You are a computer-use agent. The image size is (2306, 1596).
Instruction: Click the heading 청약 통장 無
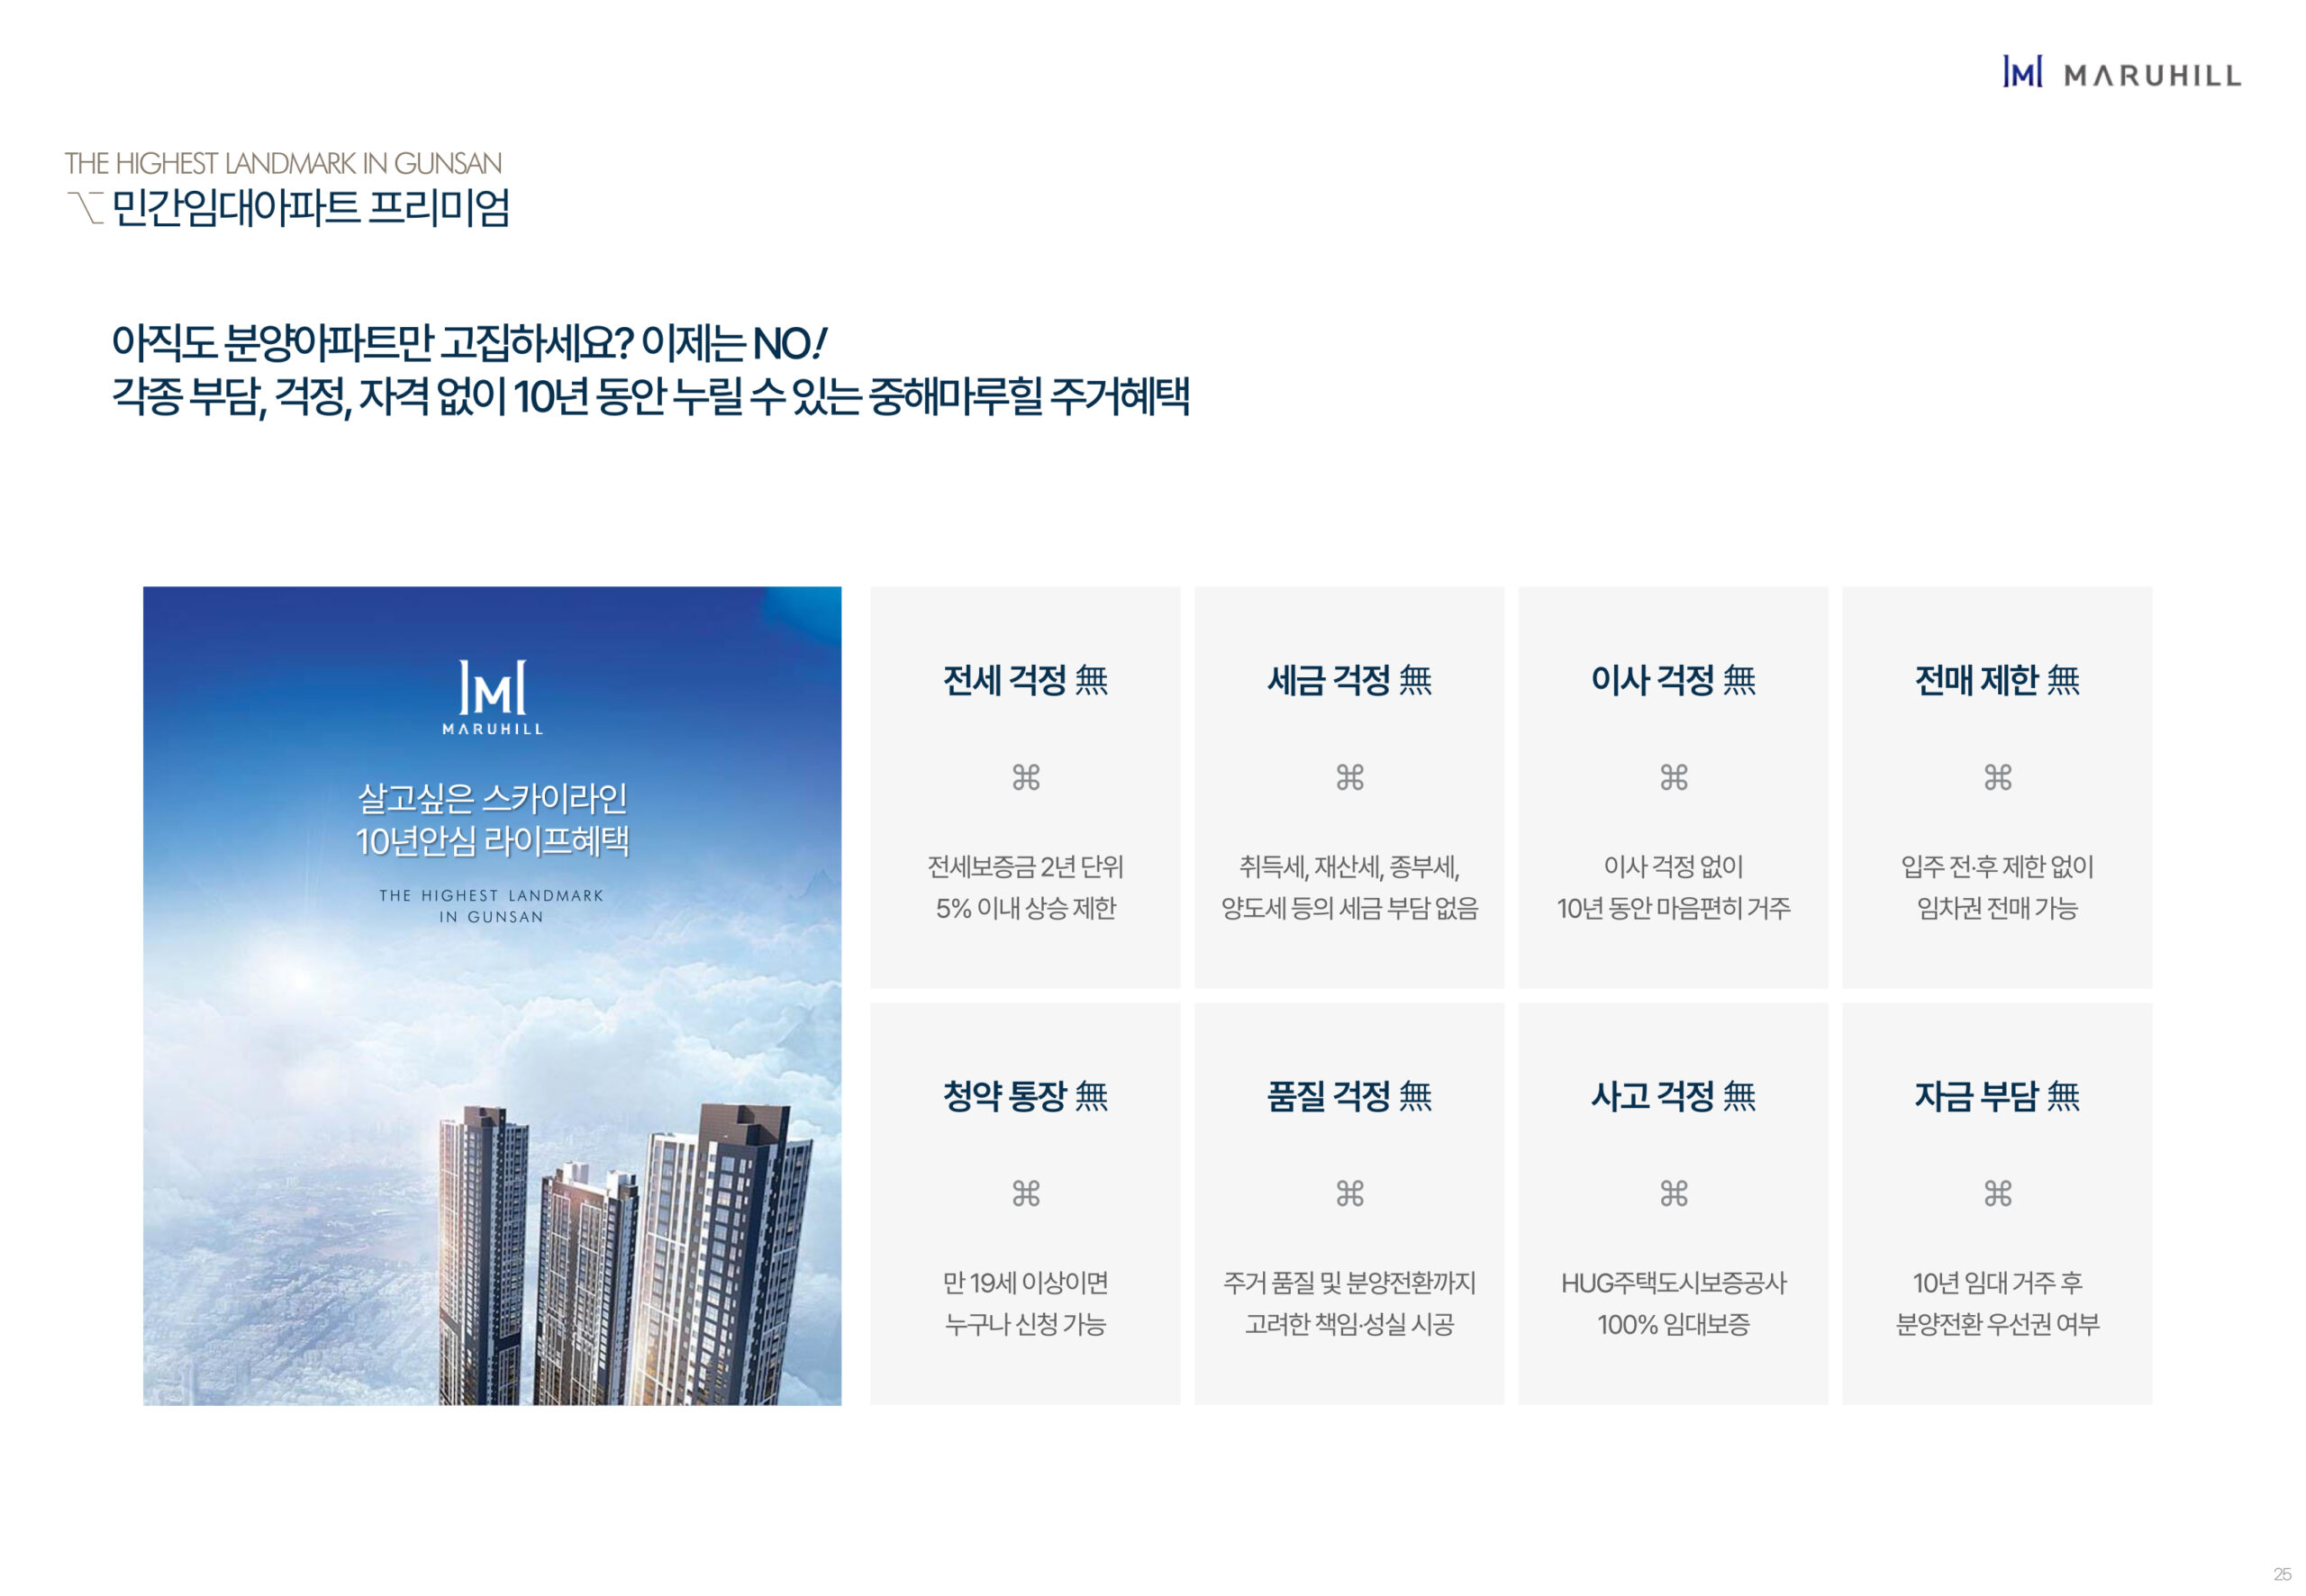[x=1025, y=1096]
